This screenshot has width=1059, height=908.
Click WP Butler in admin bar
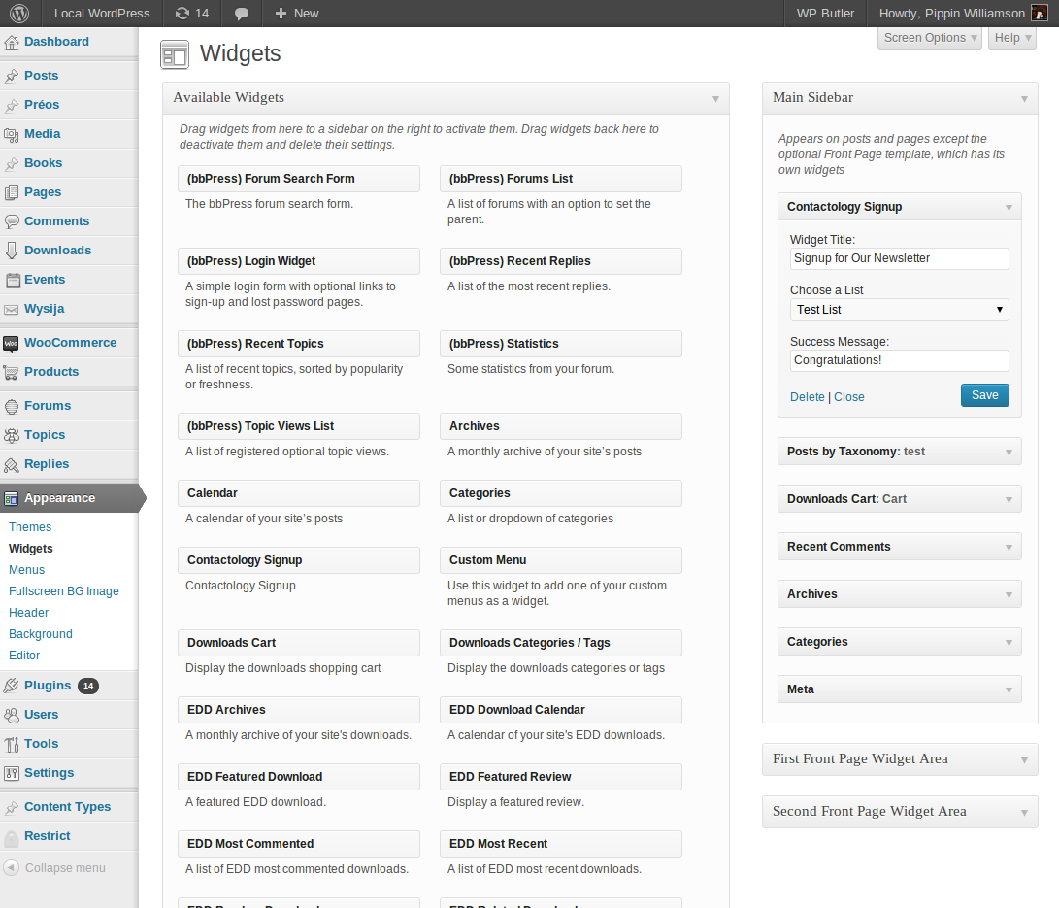tap(825, 13)
